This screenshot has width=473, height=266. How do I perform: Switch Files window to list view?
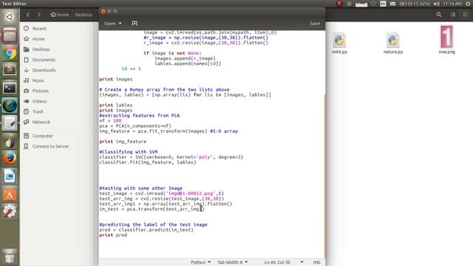coord(453,15)
